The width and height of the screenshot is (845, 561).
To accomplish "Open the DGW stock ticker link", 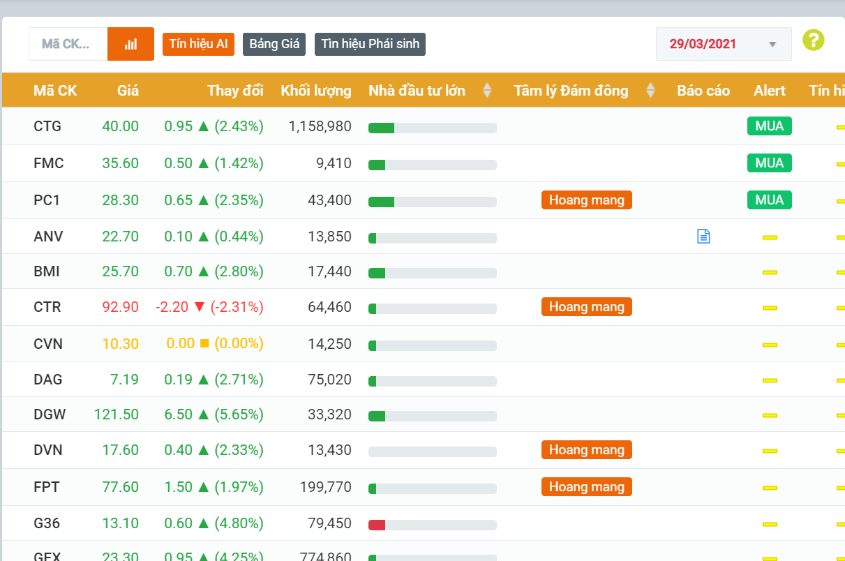I will point(50,414).
